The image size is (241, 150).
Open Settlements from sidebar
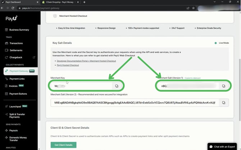(16, 50)
